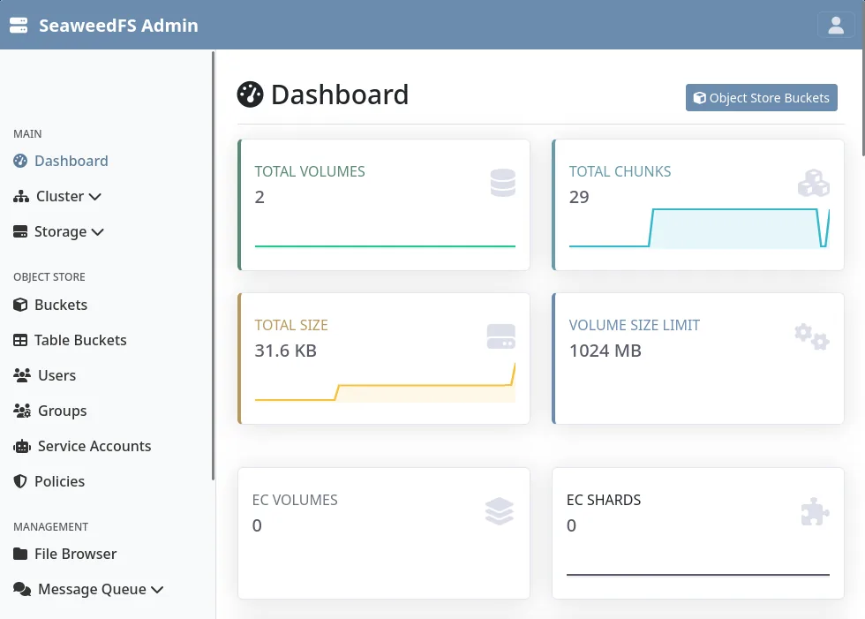Open the user account menu icon
Viewport: 865px width, 619px height.
(836, 25)
